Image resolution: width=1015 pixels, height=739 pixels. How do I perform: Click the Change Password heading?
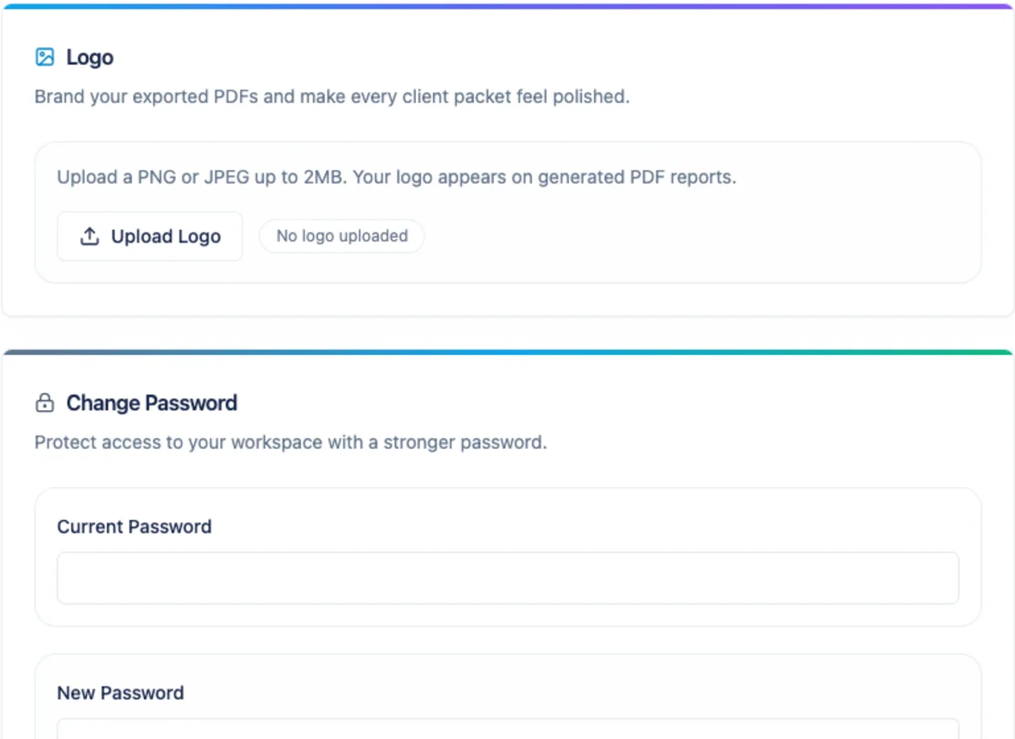pos(151,402)
